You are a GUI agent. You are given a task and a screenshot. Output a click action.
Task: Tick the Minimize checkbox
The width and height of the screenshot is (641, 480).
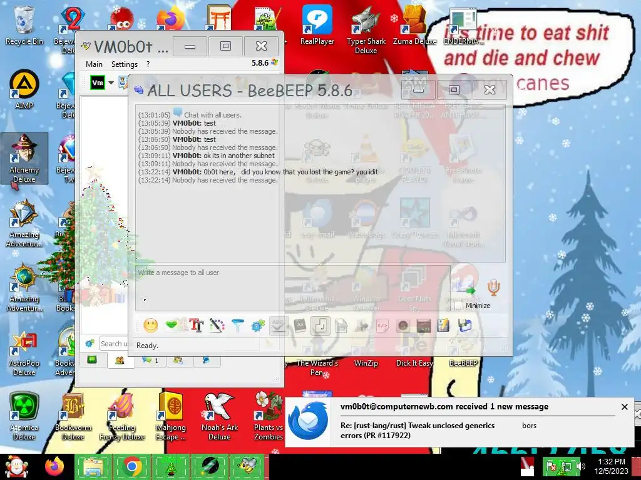tap(459, 305)
